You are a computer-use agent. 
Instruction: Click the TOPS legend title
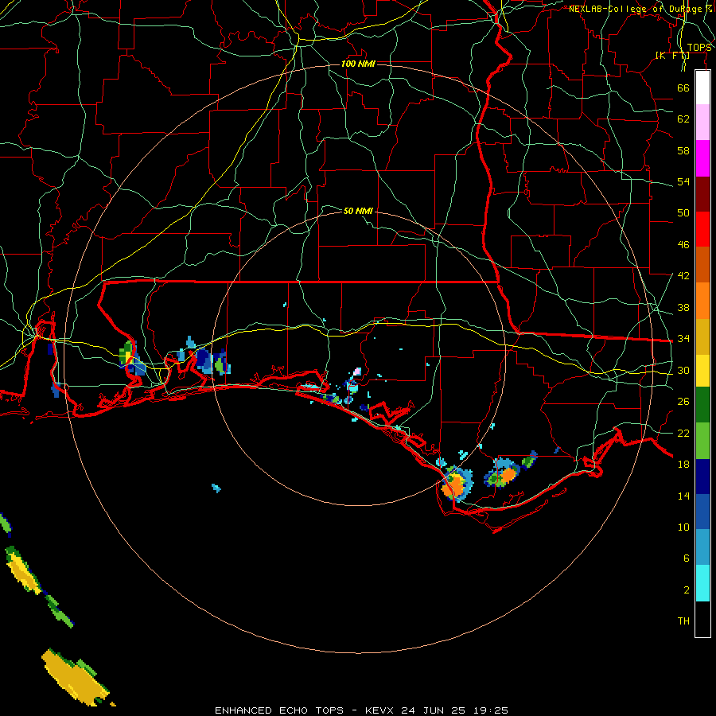[x=699, y=48]
